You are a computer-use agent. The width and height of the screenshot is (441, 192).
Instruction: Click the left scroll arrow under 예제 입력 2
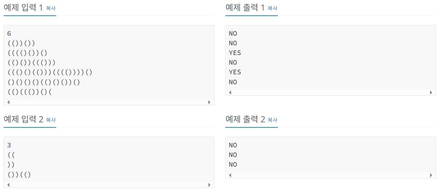coord(8,184)
